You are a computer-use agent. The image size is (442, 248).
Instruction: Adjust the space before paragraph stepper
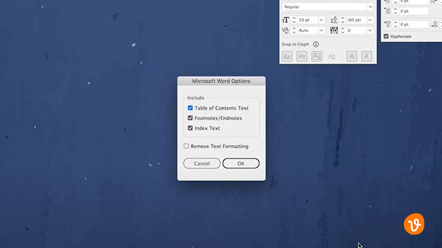pos(396,24)
